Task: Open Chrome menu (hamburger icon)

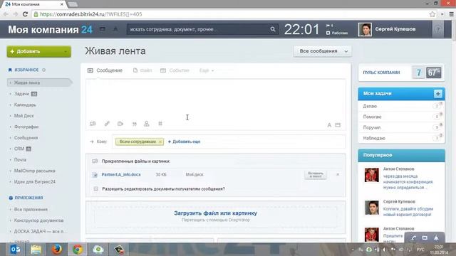Action: (x=451, y=14)
